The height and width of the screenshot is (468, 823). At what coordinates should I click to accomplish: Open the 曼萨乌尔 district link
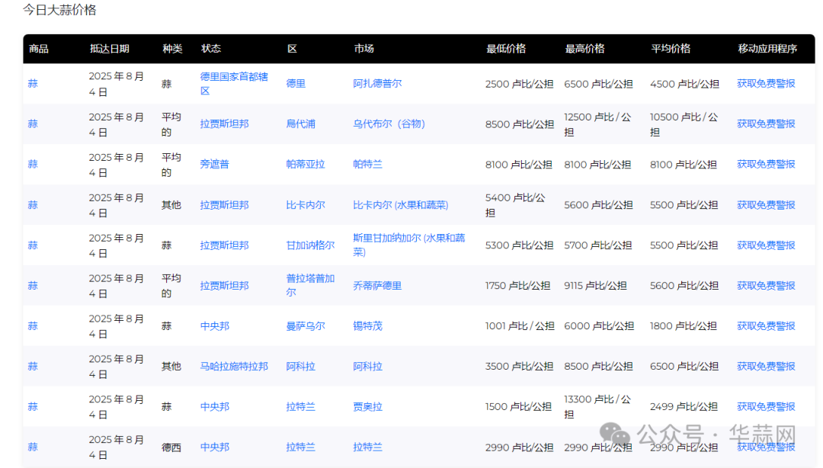[x=305, y=326]
